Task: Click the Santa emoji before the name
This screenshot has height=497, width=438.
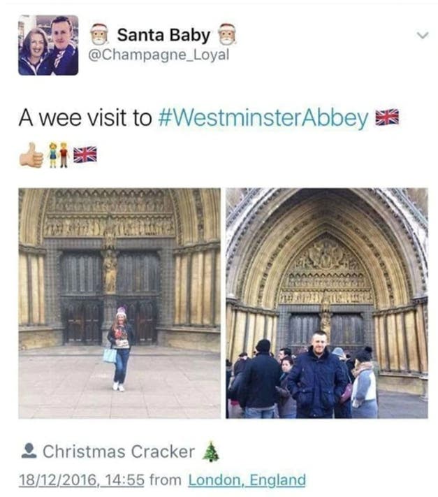Action: (99, 34)
